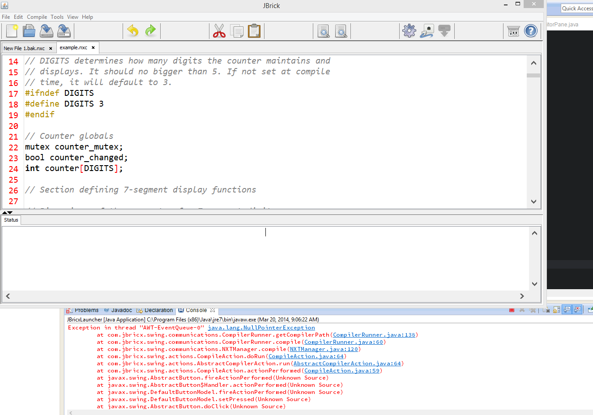Click Status pane scroll right arrow

tap(522, 296)
